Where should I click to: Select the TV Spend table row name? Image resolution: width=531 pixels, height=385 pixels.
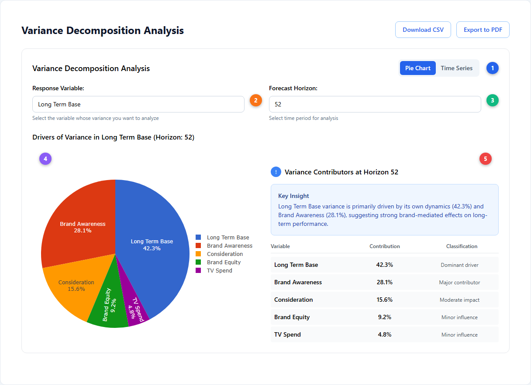pos(287,334)
